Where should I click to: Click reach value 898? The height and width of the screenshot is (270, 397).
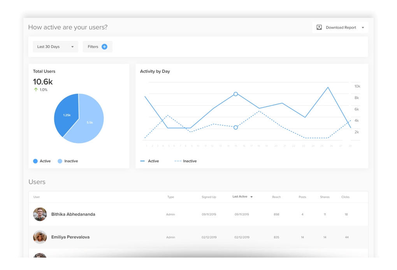[x=276, y=214]
